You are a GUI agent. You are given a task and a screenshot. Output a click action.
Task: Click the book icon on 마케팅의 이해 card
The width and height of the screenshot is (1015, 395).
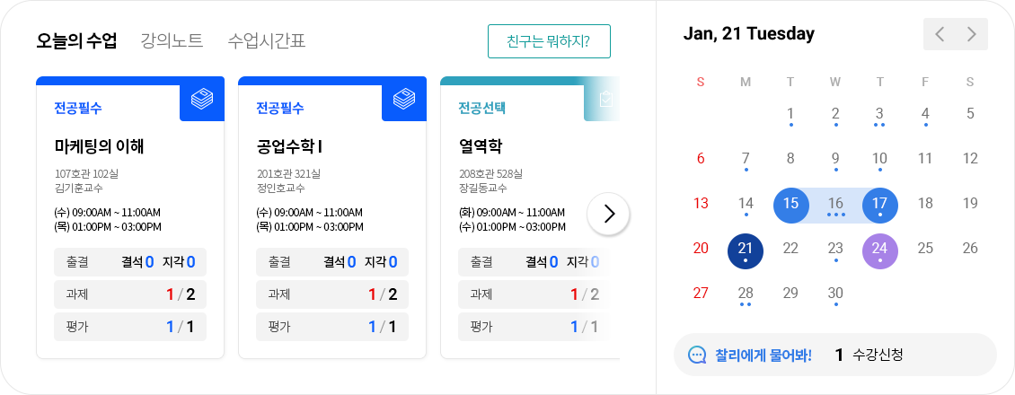coord(201,99)
